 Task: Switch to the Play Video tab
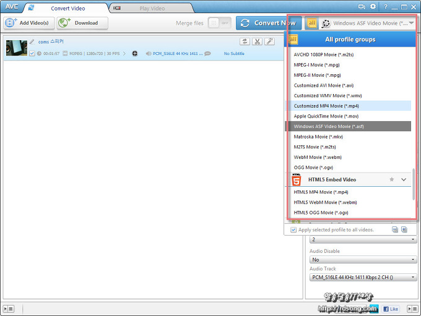[x=146, y=8]
